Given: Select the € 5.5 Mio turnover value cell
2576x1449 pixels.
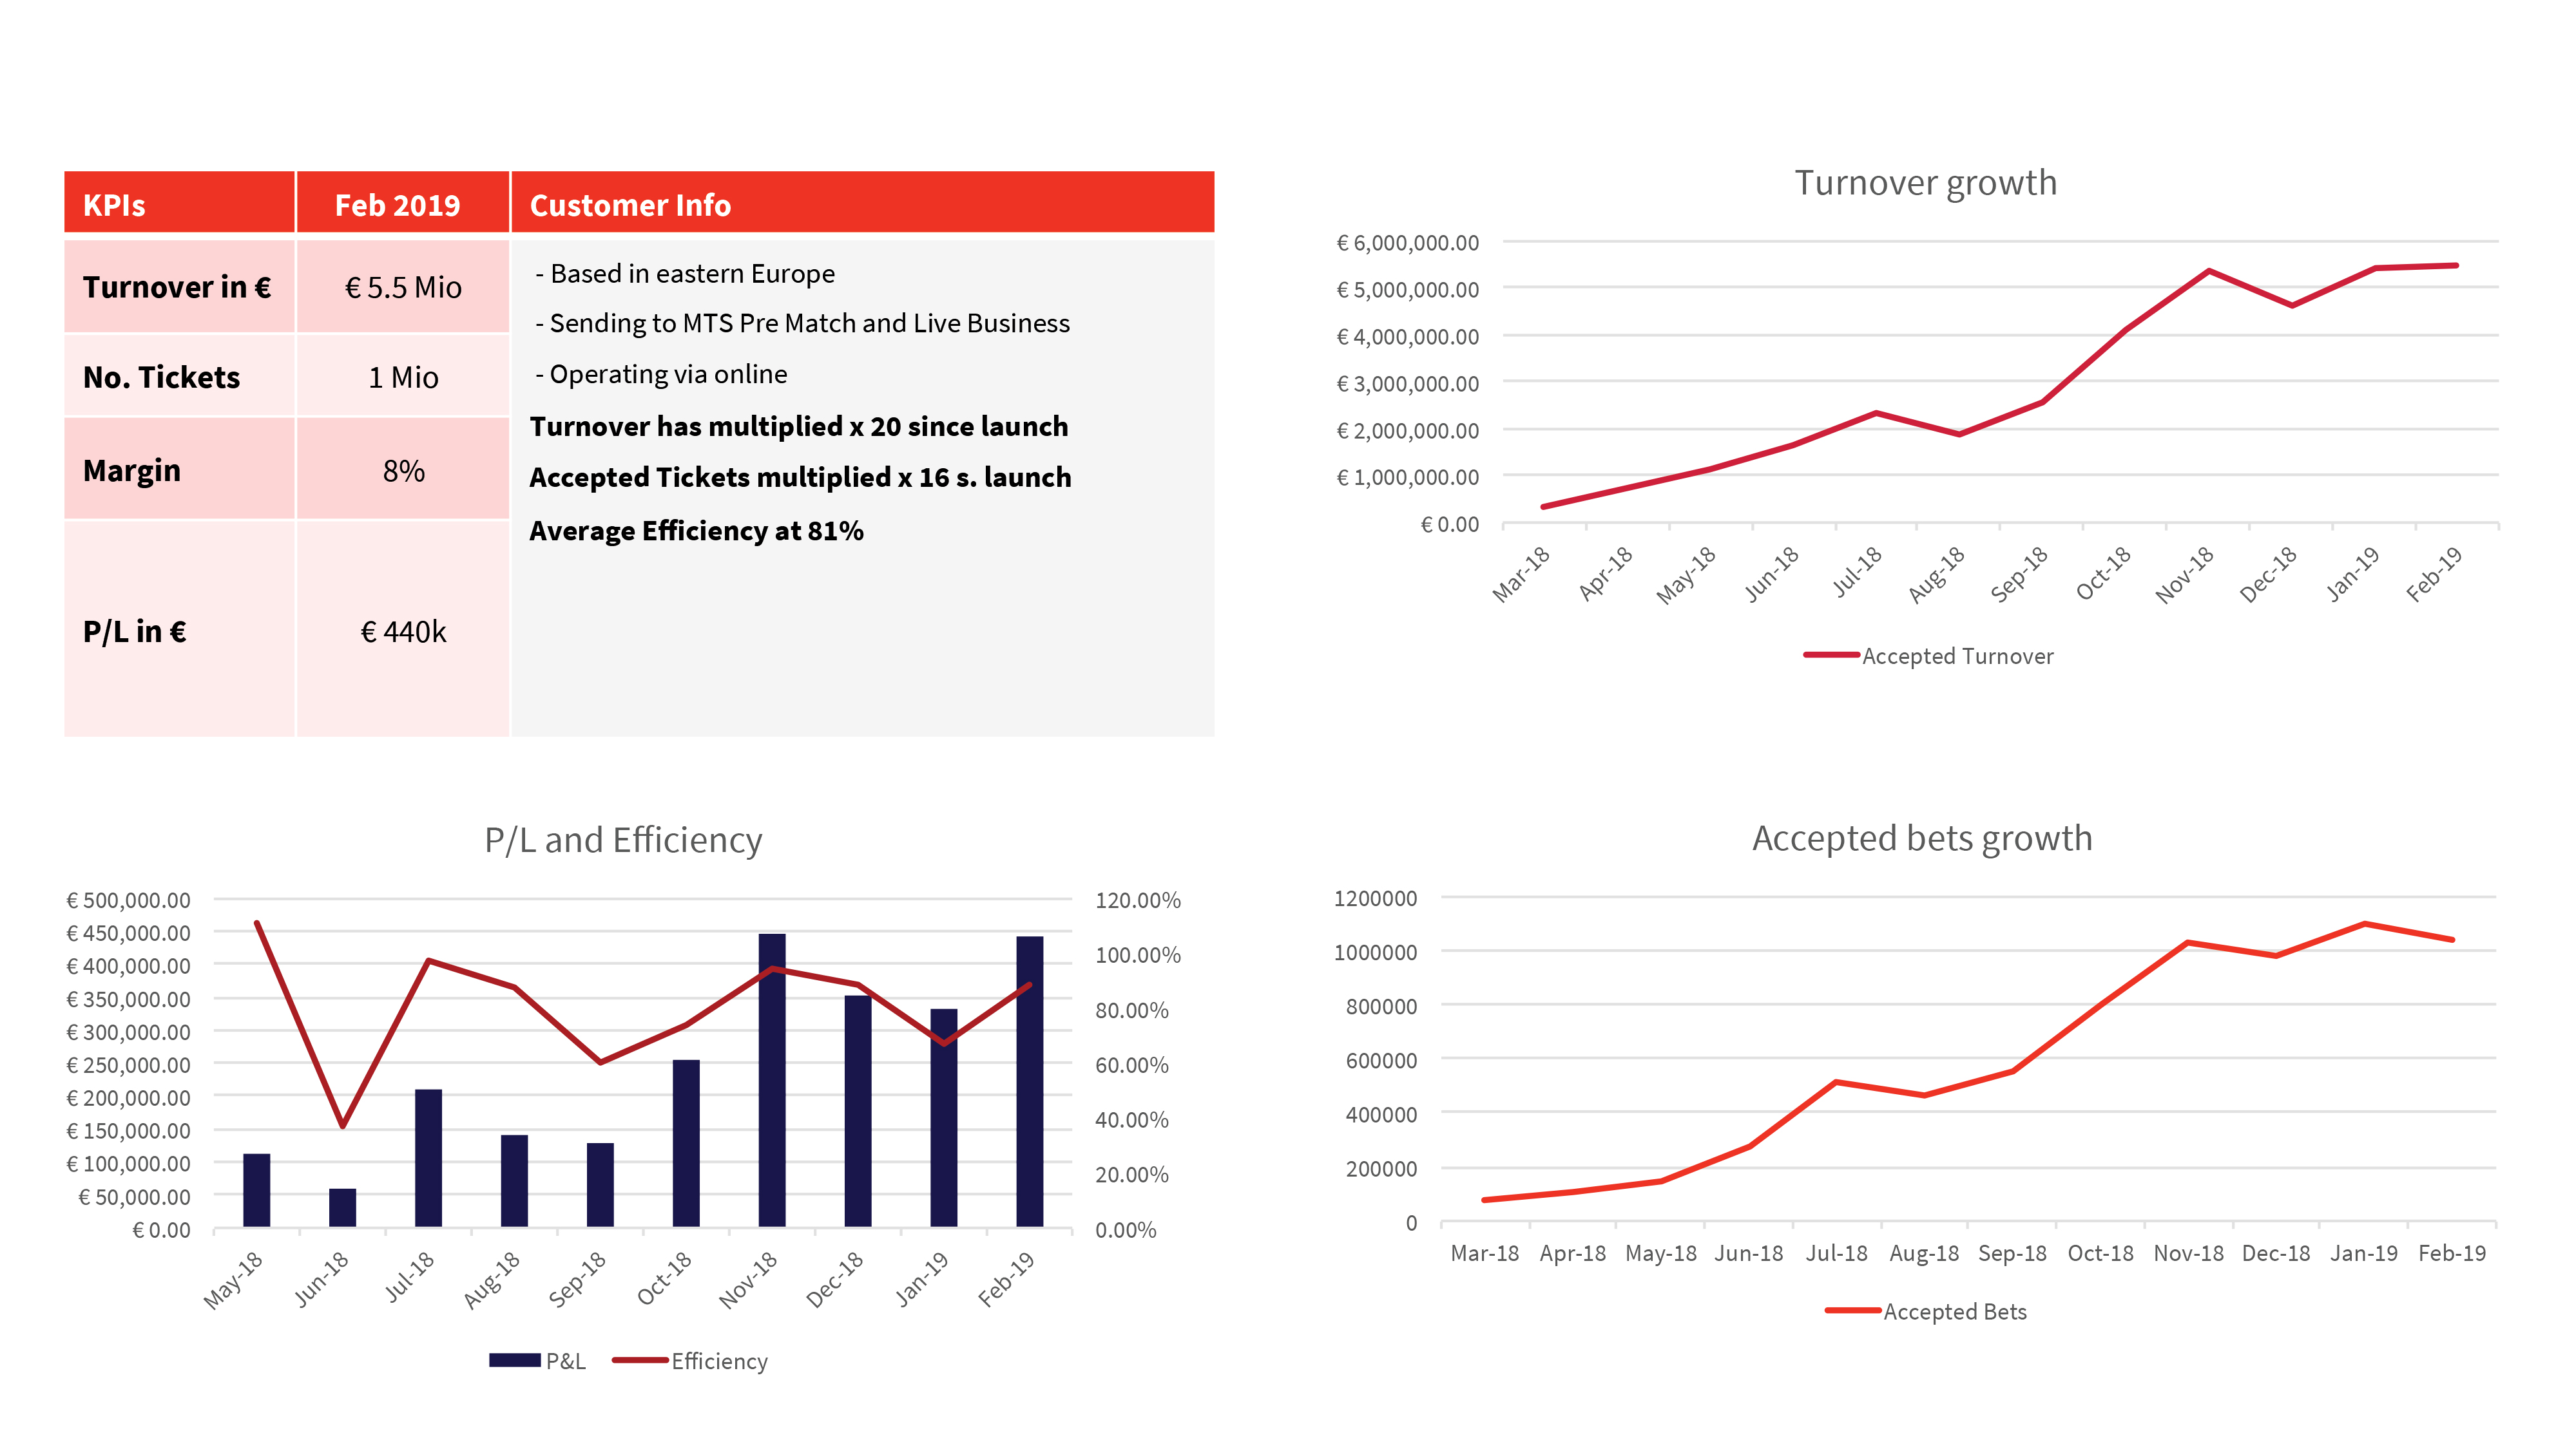Looking at the screenshot, I should coord(402,287).
